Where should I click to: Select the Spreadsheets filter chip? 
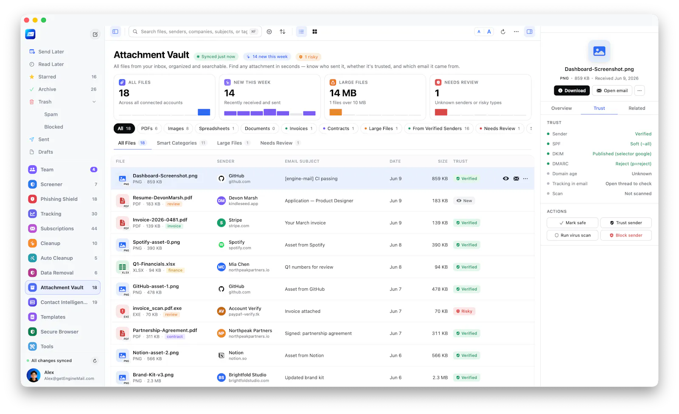(216, 128)
